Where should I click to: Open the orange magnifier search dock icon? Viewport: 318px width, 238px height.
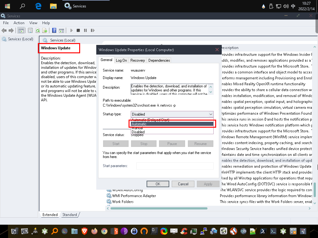(x=55, y=231)
